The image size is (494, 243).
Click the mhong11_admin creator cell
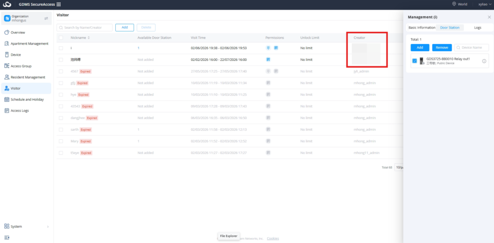click(367, 153)
